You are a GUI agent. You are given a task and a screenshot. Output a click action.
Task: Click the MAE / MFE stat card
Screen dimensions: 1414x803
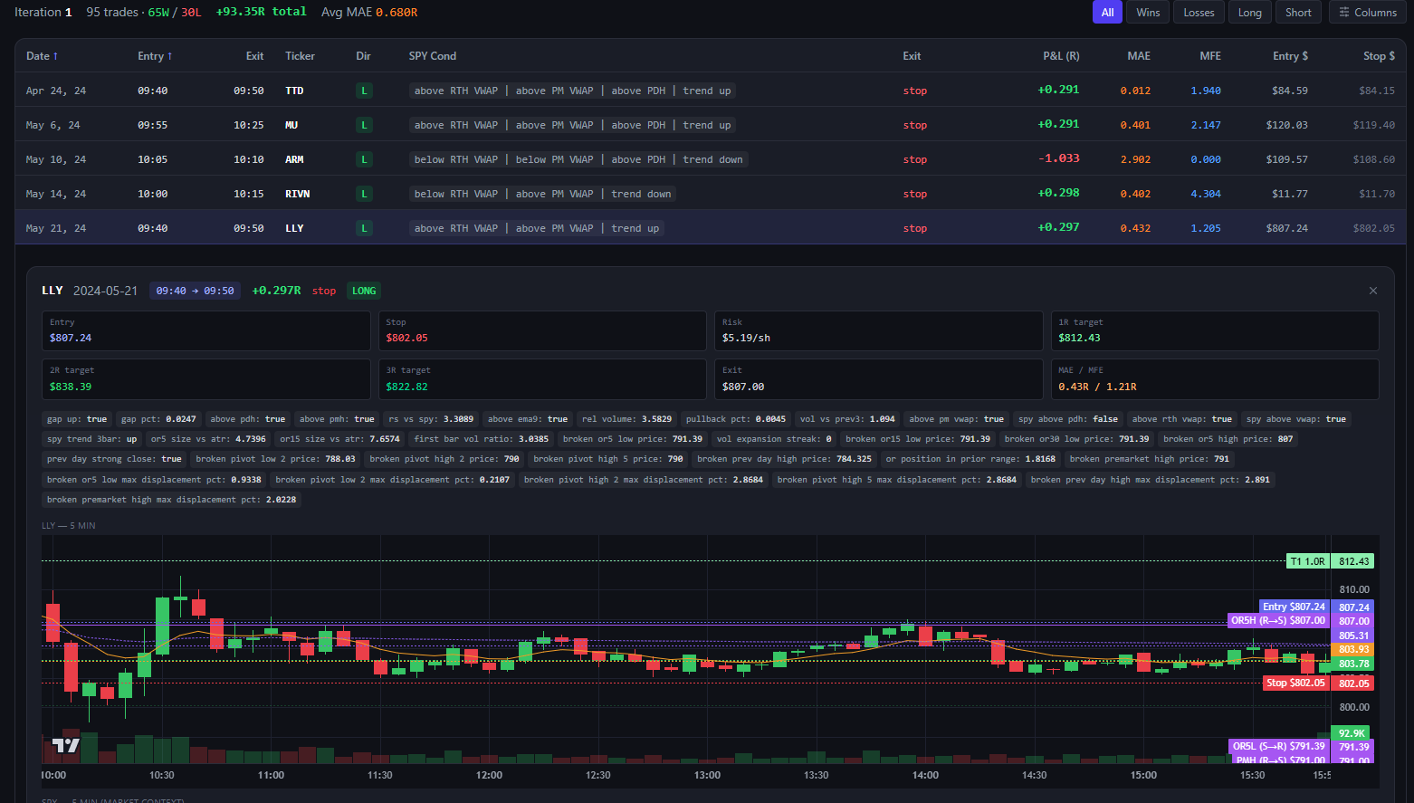click(1215, 379)
